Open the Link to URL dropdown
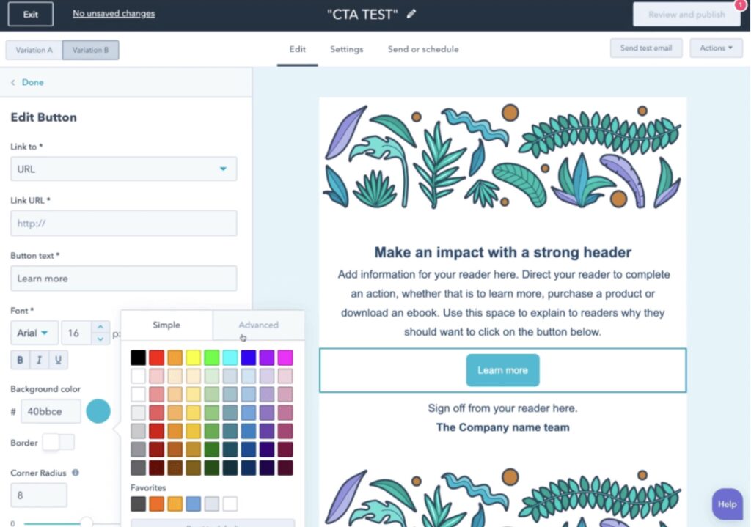The height and width of the screenshot is (527, 751). 122,169
